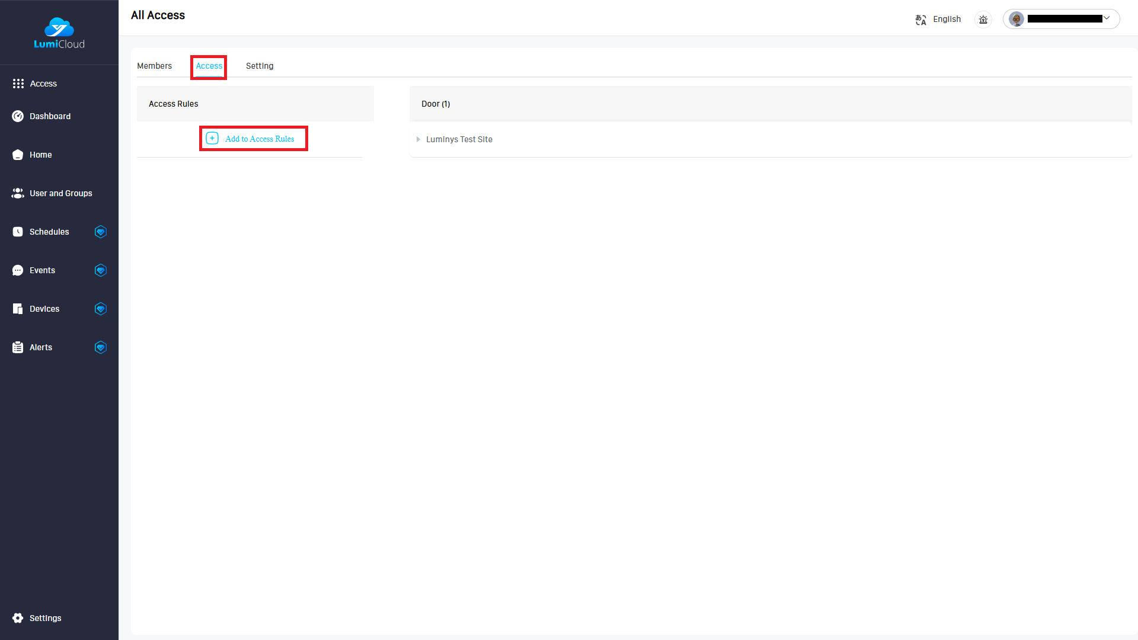Go to Home in sidebar
Image resolution: width=1138 pixels, height=640 pixels.
pyautogui.click(x=40, y=155)
